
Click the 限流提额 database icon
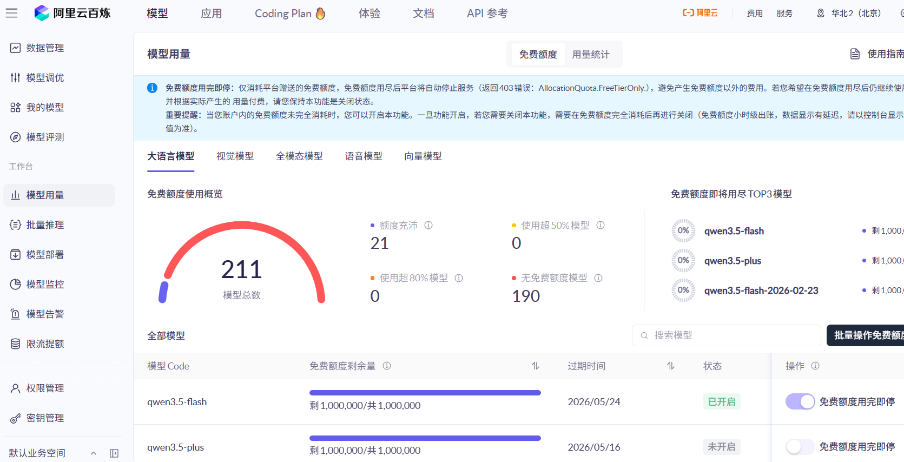click(16, 344)
